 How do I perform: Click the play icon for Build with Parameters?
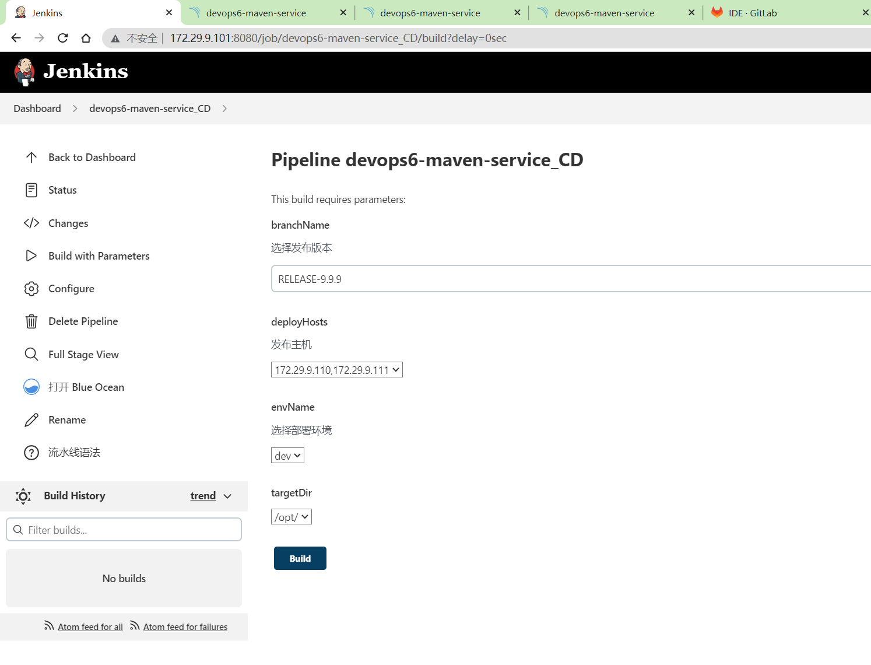[x=31, y=256]
